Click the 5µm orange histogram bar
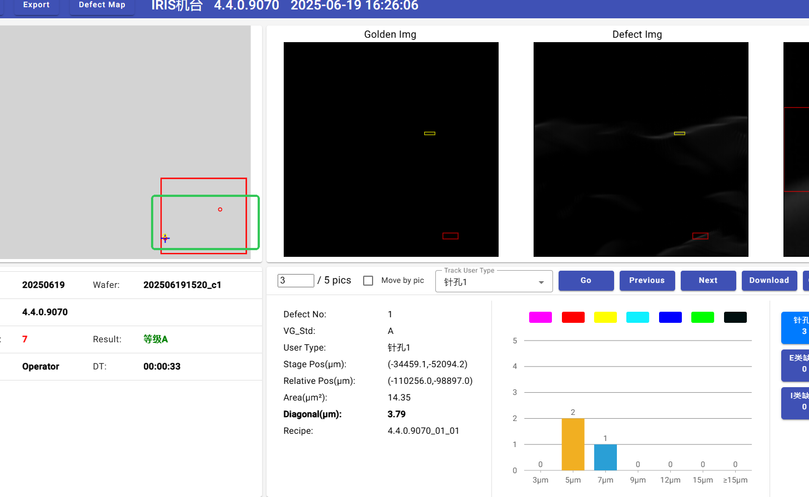Viewport: 809px width, 497px height. coord(573,444)
